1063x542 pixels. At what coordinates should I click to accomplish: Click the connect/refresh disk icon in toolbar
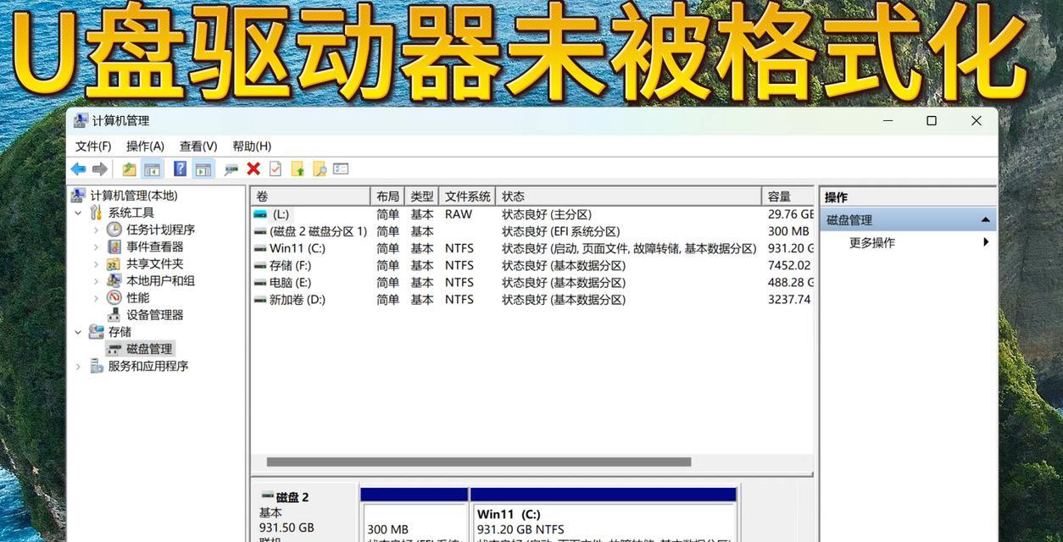click(231, 169)
